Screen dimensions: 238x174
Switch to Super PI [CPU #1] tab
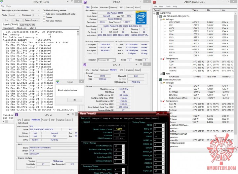tap(27, 25)
